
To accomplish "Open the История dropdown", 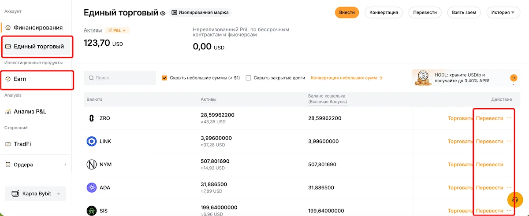I will 503,12.
